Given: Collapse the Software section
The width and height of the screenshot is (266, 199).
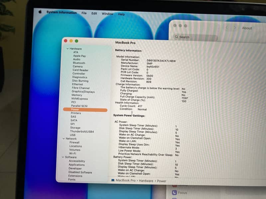Looking at the screenshot, I should click(x=63, y=157).
